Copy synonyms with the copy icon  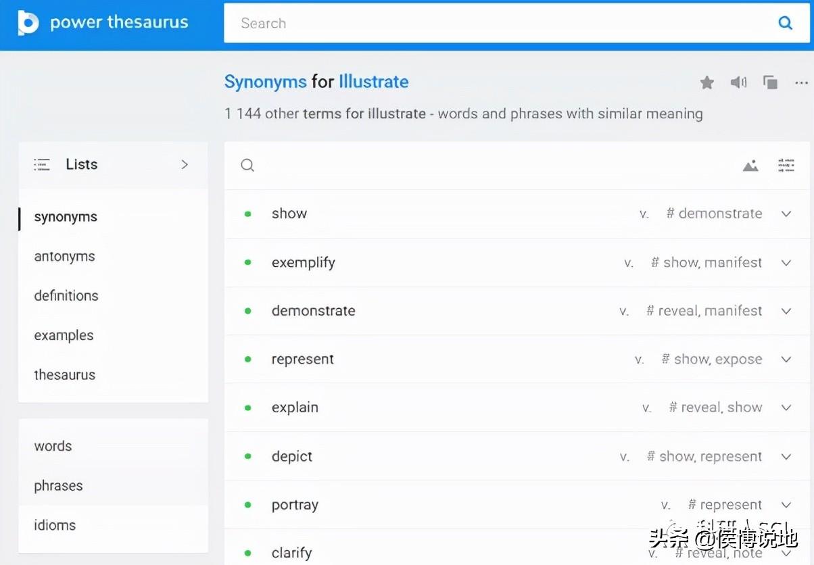point(770,82)
